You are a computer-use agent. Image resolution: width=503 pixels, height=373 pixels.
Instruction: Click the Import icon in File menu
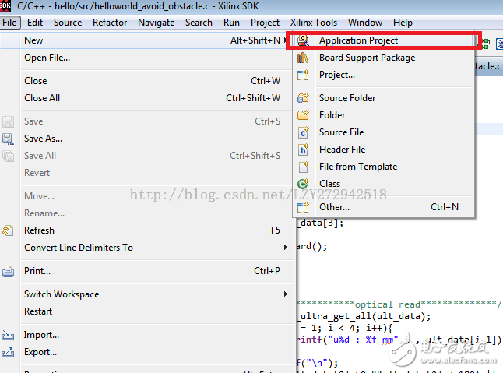[x=9, y=335]
